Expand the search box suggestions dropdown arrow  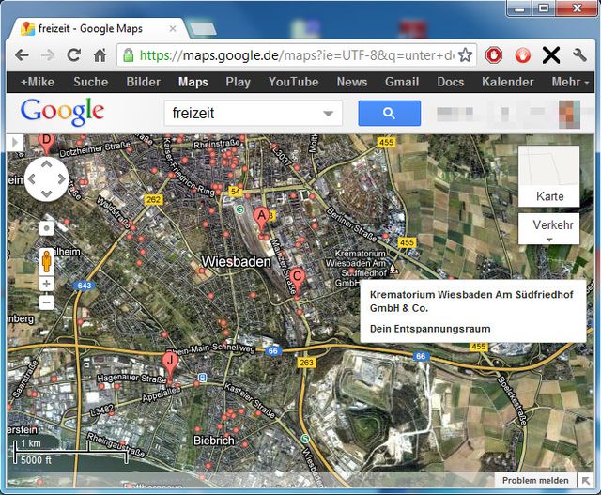[328, 114]
